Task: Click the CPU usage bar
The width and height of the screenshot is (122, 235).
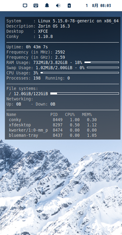Action: [x=80, y=73]
